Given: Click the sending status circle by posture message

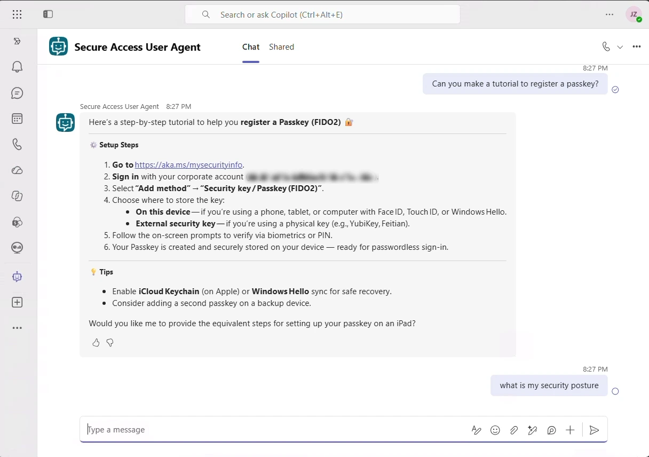Looking at the screenshot, I should point(615,391).
